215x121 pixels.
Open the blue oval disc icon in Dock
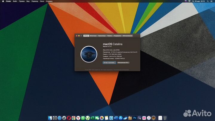(x=125, y=118)
